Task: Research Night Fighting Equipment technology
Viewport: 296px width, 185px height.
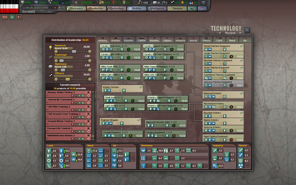Action: pos(223,138)
